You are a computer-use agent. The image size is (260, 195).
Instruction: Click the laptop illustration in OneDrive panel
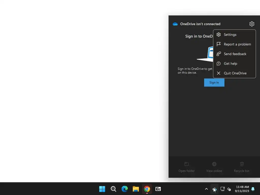coord(205,54)
